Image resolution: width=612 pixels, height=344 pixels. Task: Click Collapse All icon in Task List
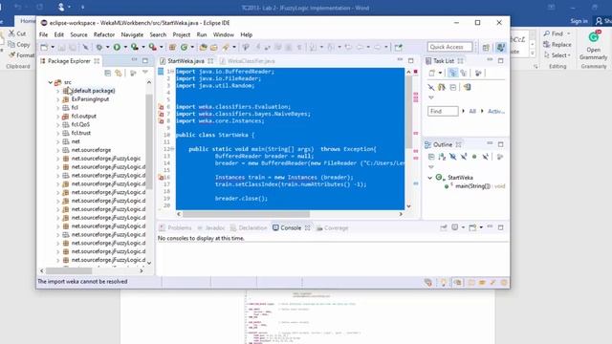[452, 87]
